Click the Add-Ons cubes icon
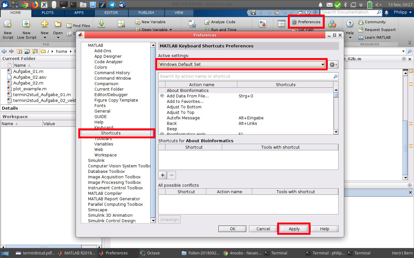 [332, 24]
